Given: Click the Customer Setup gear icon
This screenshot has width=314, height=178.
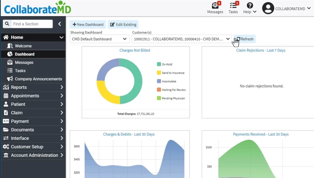Looking at the screenshot, I should point(6,146).
